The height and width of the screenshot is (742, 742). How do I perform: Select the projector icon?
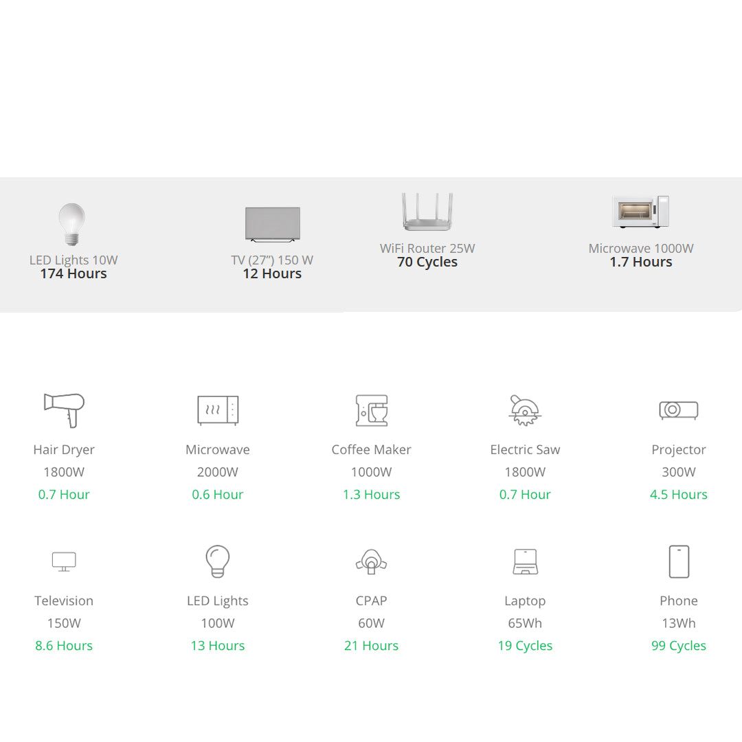[x=678, y=410]
